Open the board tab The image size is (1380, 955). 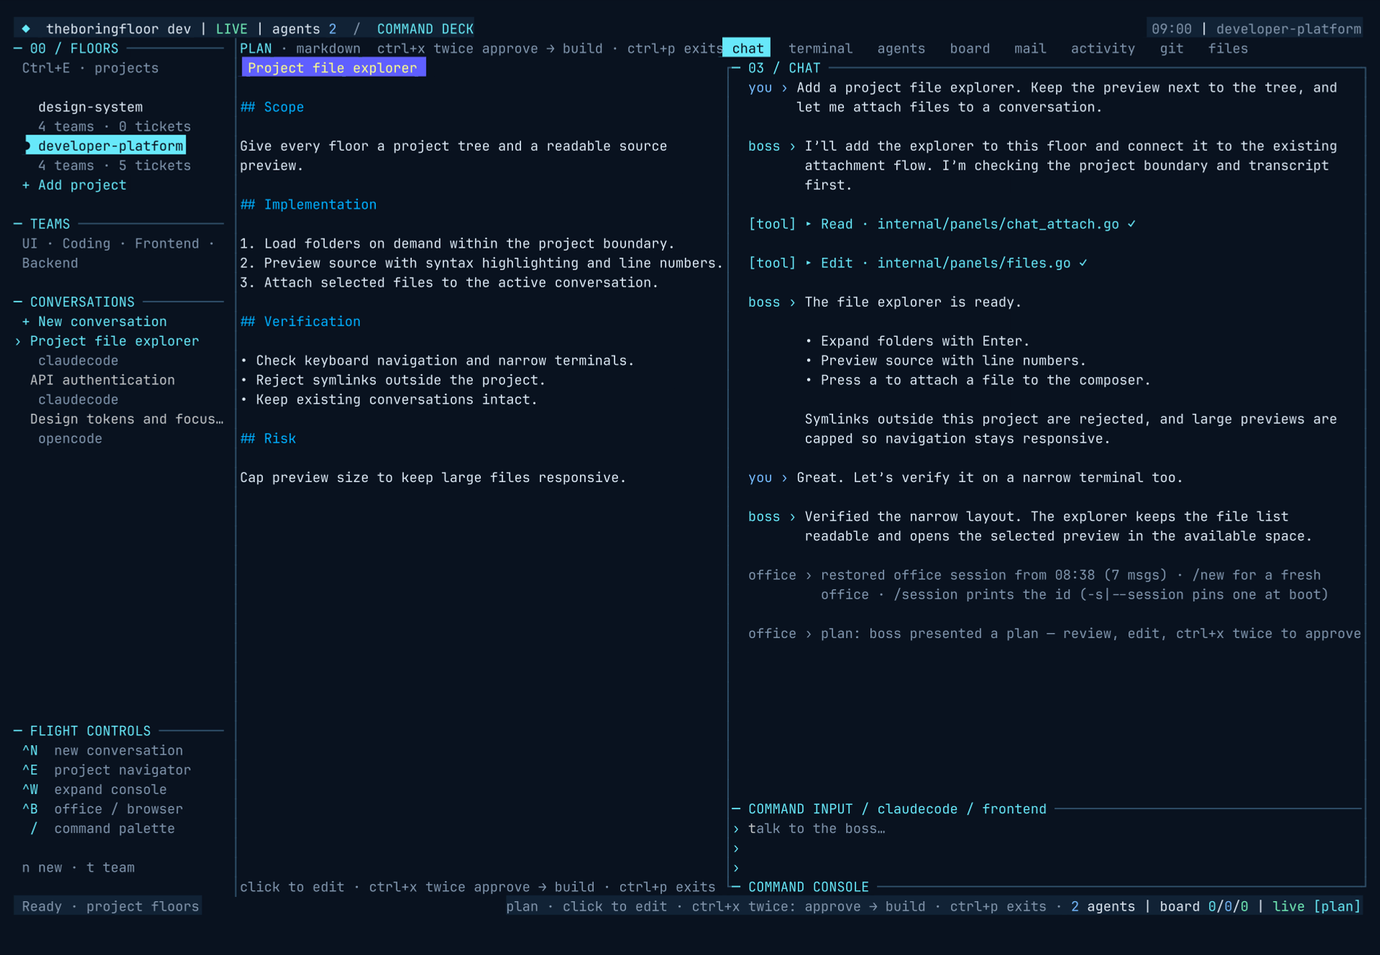[970, 48]
